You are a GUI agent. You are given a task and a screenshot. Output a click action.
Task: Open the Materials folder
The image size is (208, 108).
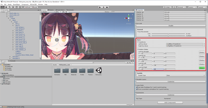click(74, 72)
